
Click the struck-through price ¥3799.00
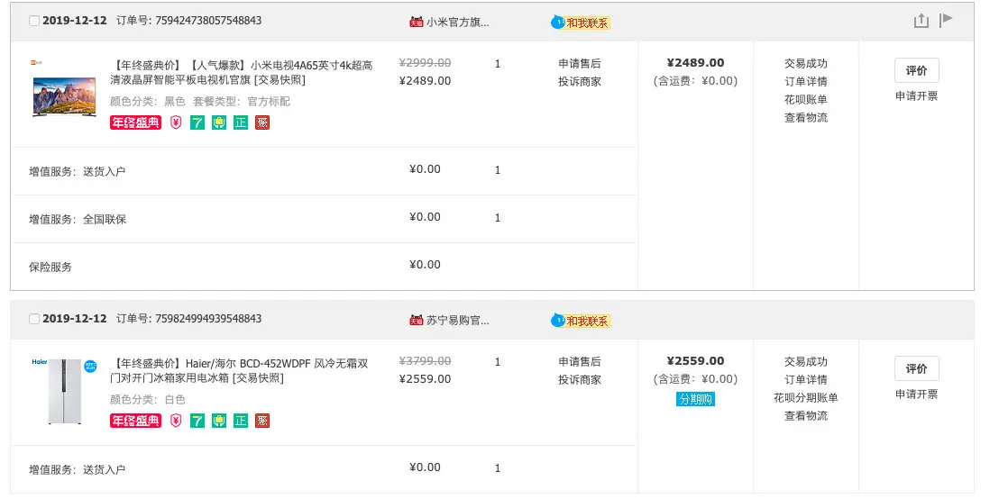pos(425,361)
